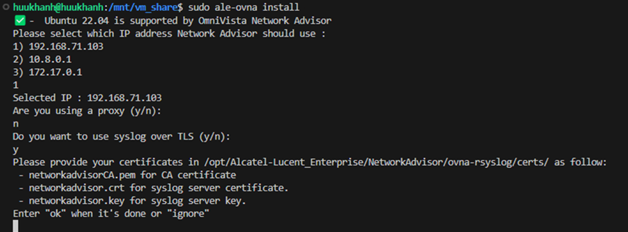Click the 'y' answer under TLS question

tap(15, 150)
